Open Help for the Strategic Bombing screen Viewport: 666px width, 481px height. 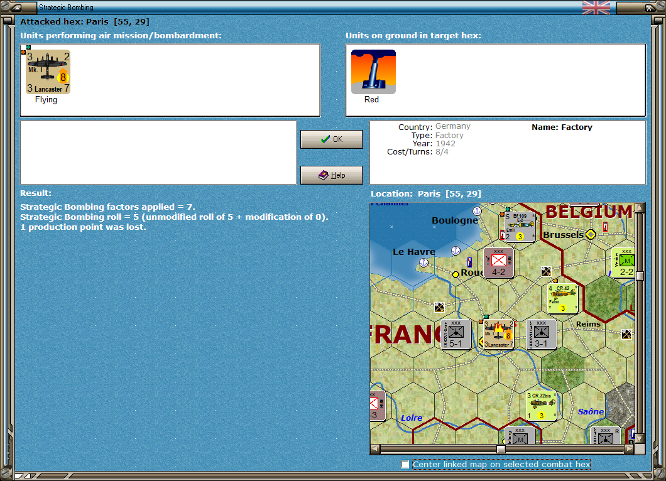click(x=331, y=175)
